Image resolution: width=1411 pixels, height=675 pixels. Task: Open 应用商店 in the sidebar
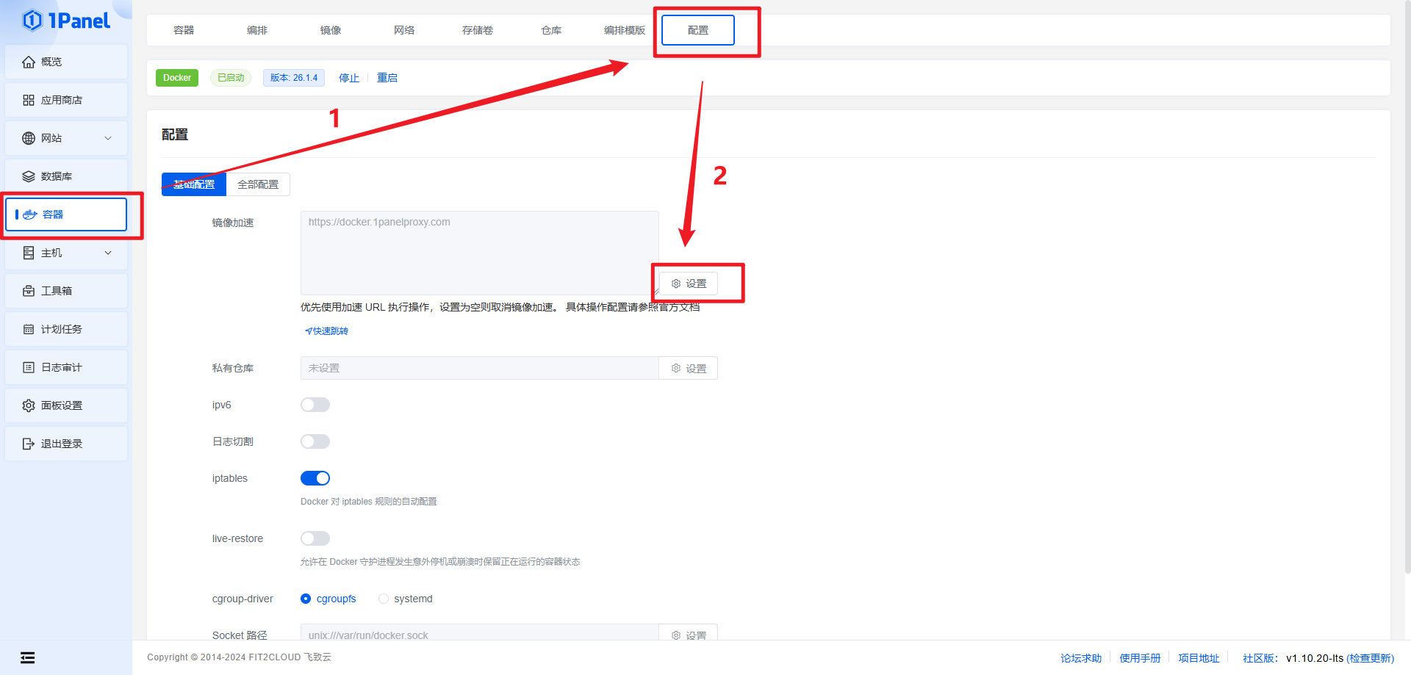[66, 100]
